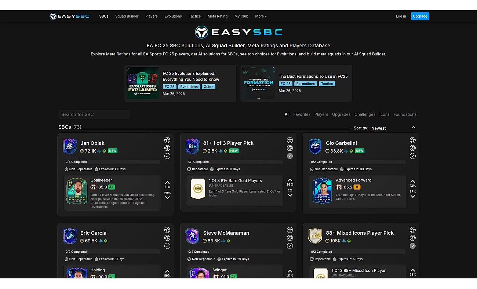The width and height of the screenshot is (477, 289).
Task: Collapse the SBCs list with chevron
Action: coord(414,128)
